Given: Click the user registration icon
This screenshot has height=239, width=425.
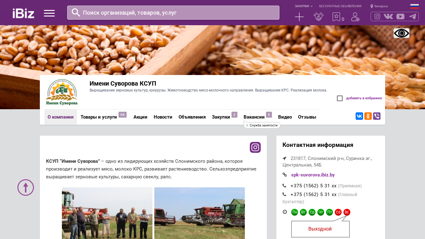Looking at the screenshot, I should pos(355,17).
